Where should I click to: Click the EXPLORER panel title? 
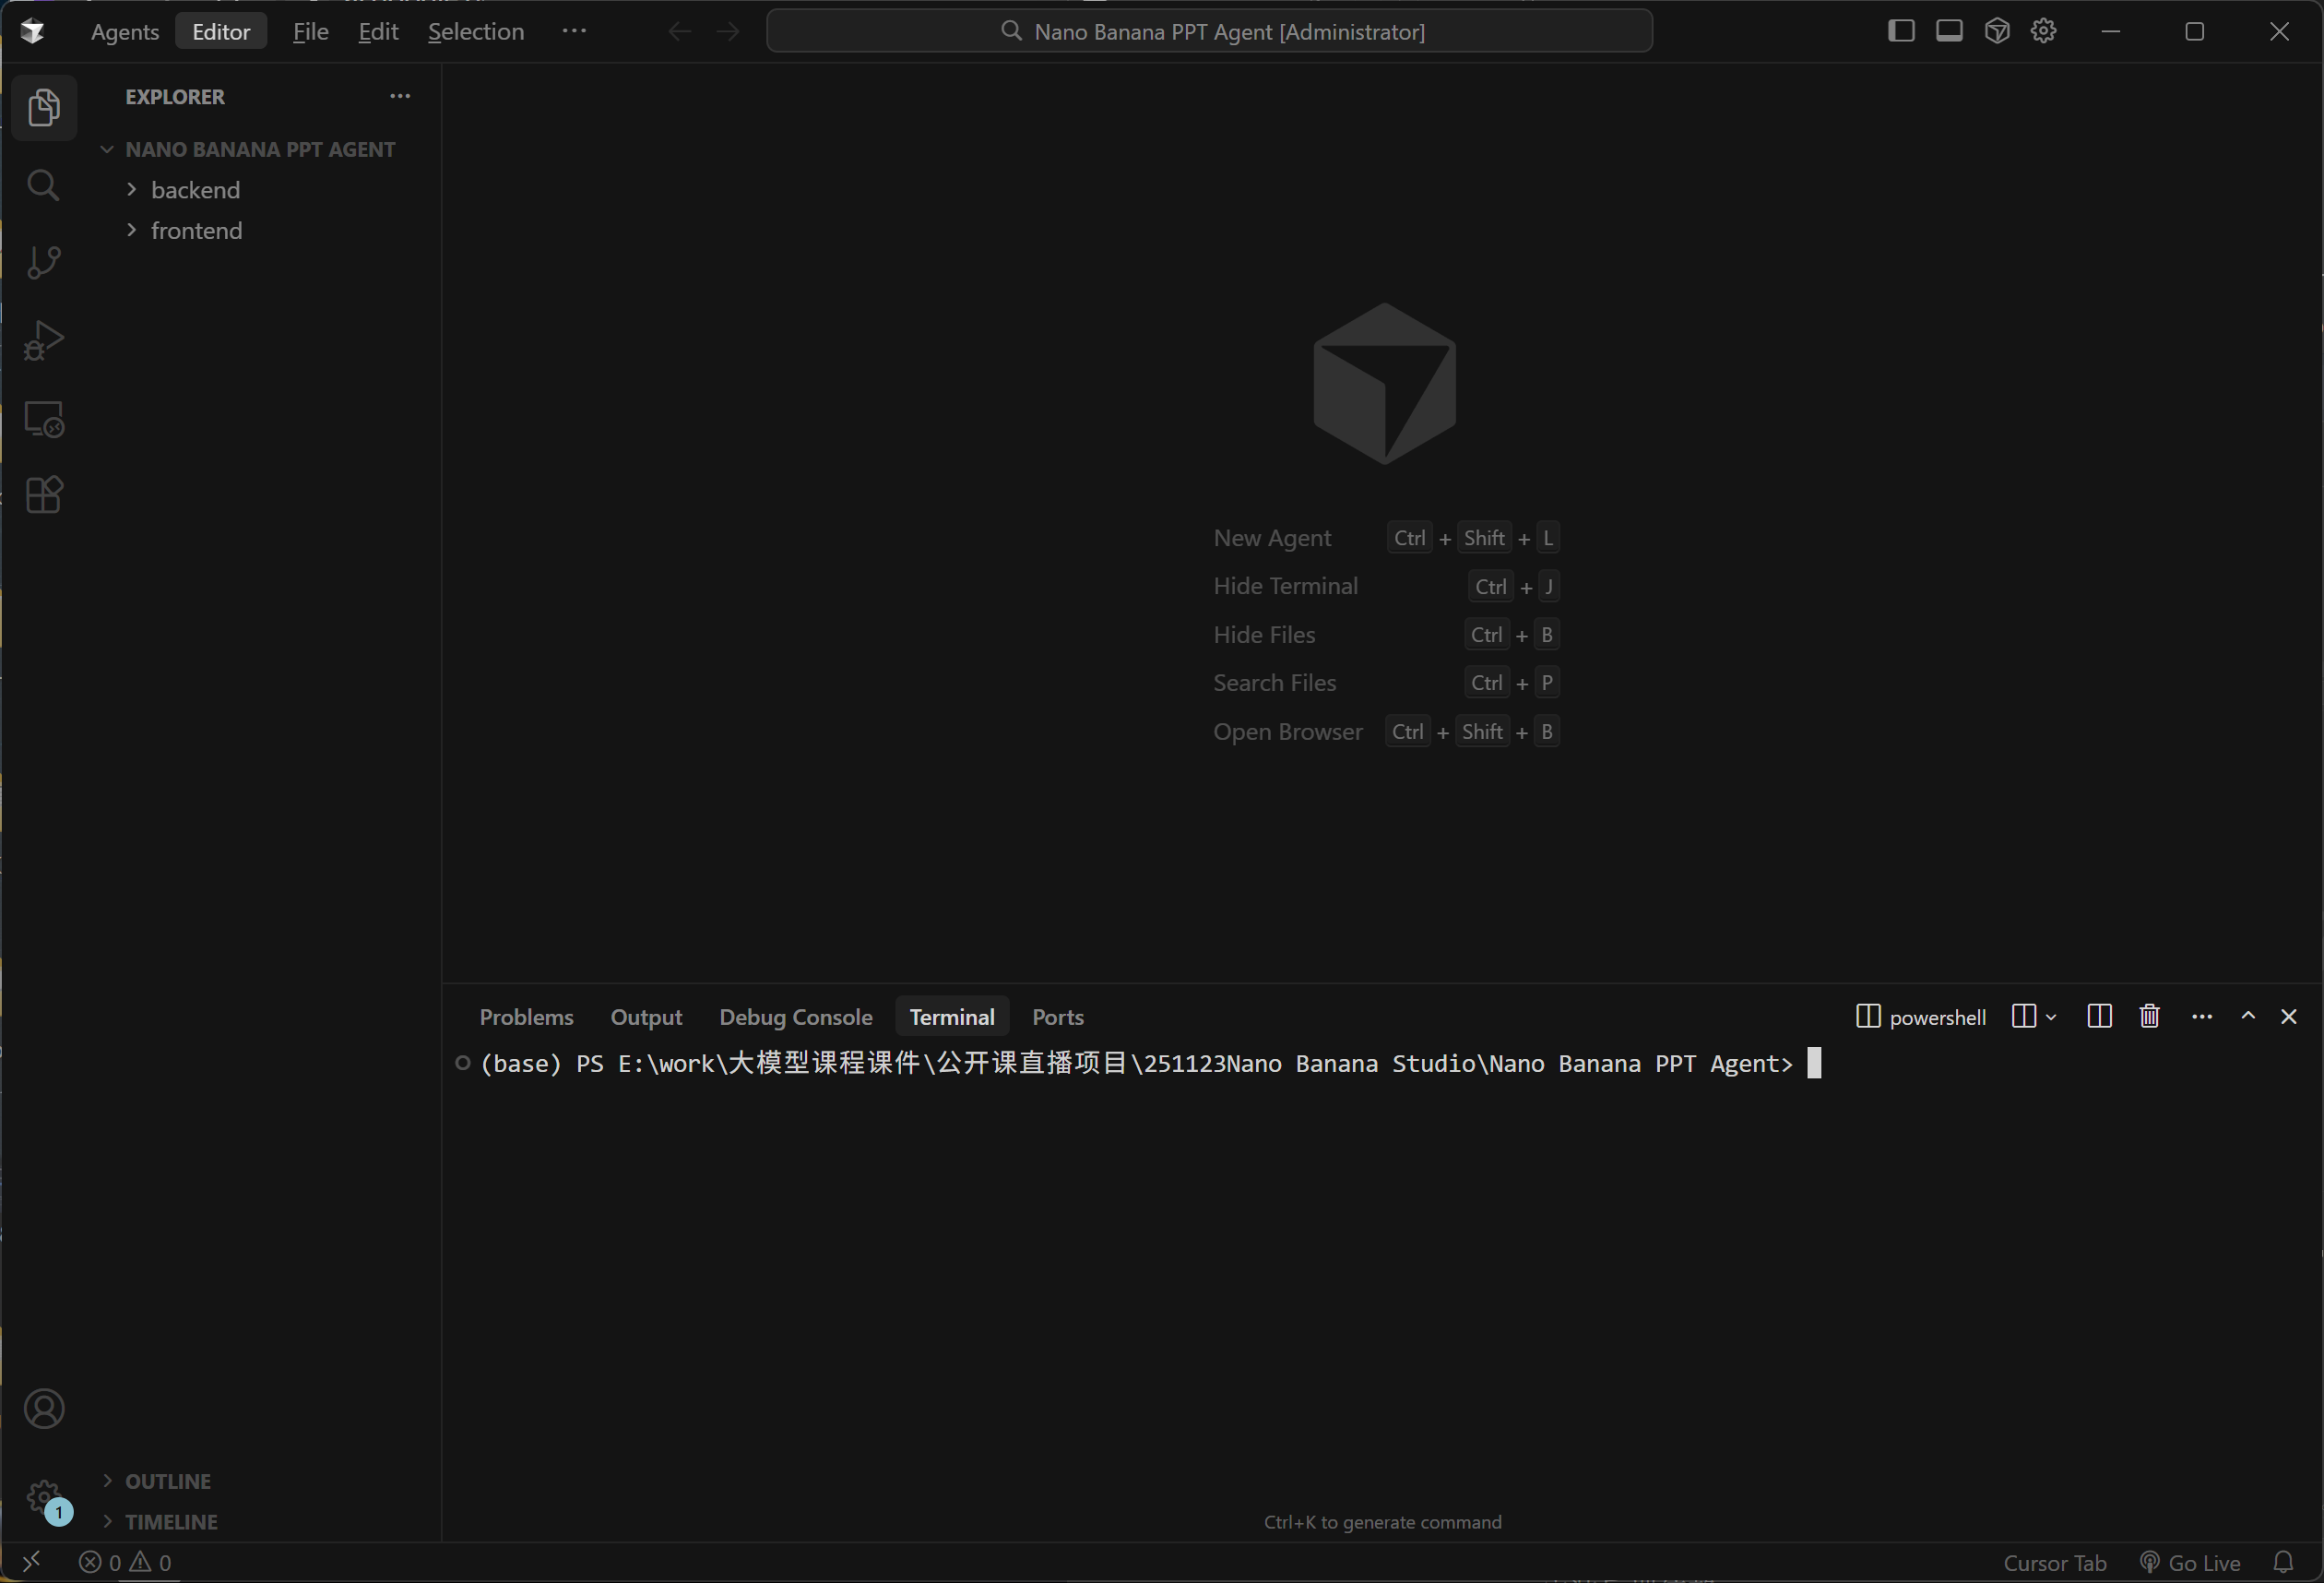175,97
